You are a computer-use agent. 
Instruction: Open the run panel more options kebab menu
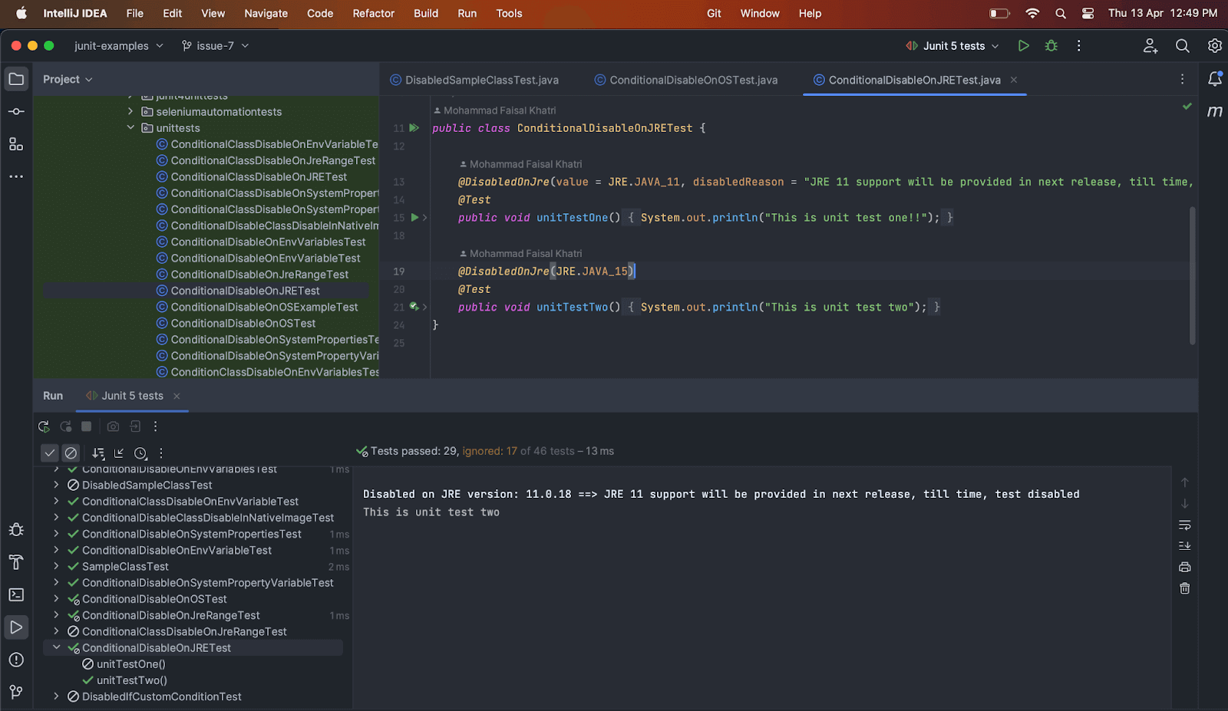pyautogui.click(x=156, y=426)
